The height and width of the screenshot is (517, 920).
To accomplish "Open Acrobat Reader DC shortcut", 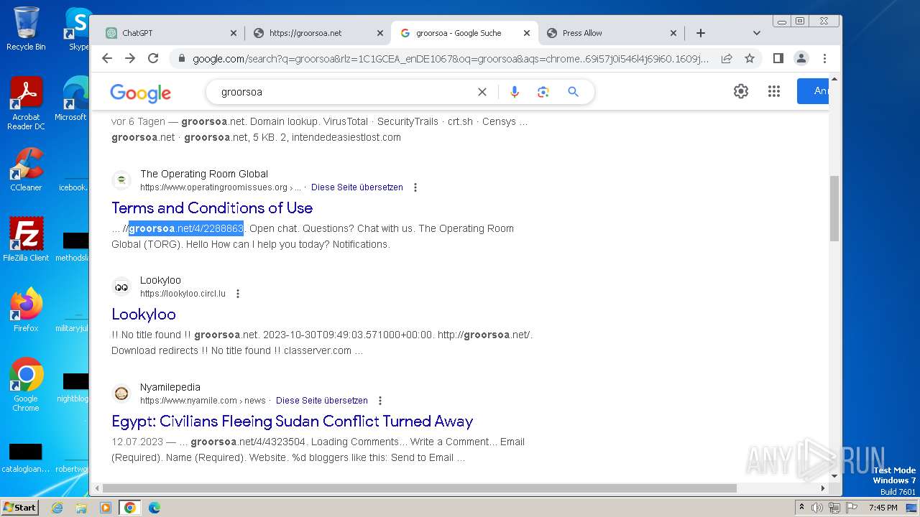I will [x=26, y=104].
